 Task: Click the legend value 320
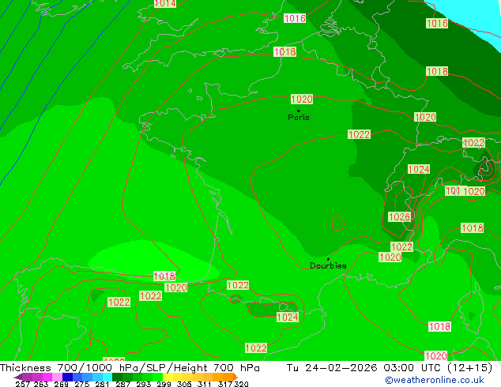[x=241, y=384]
